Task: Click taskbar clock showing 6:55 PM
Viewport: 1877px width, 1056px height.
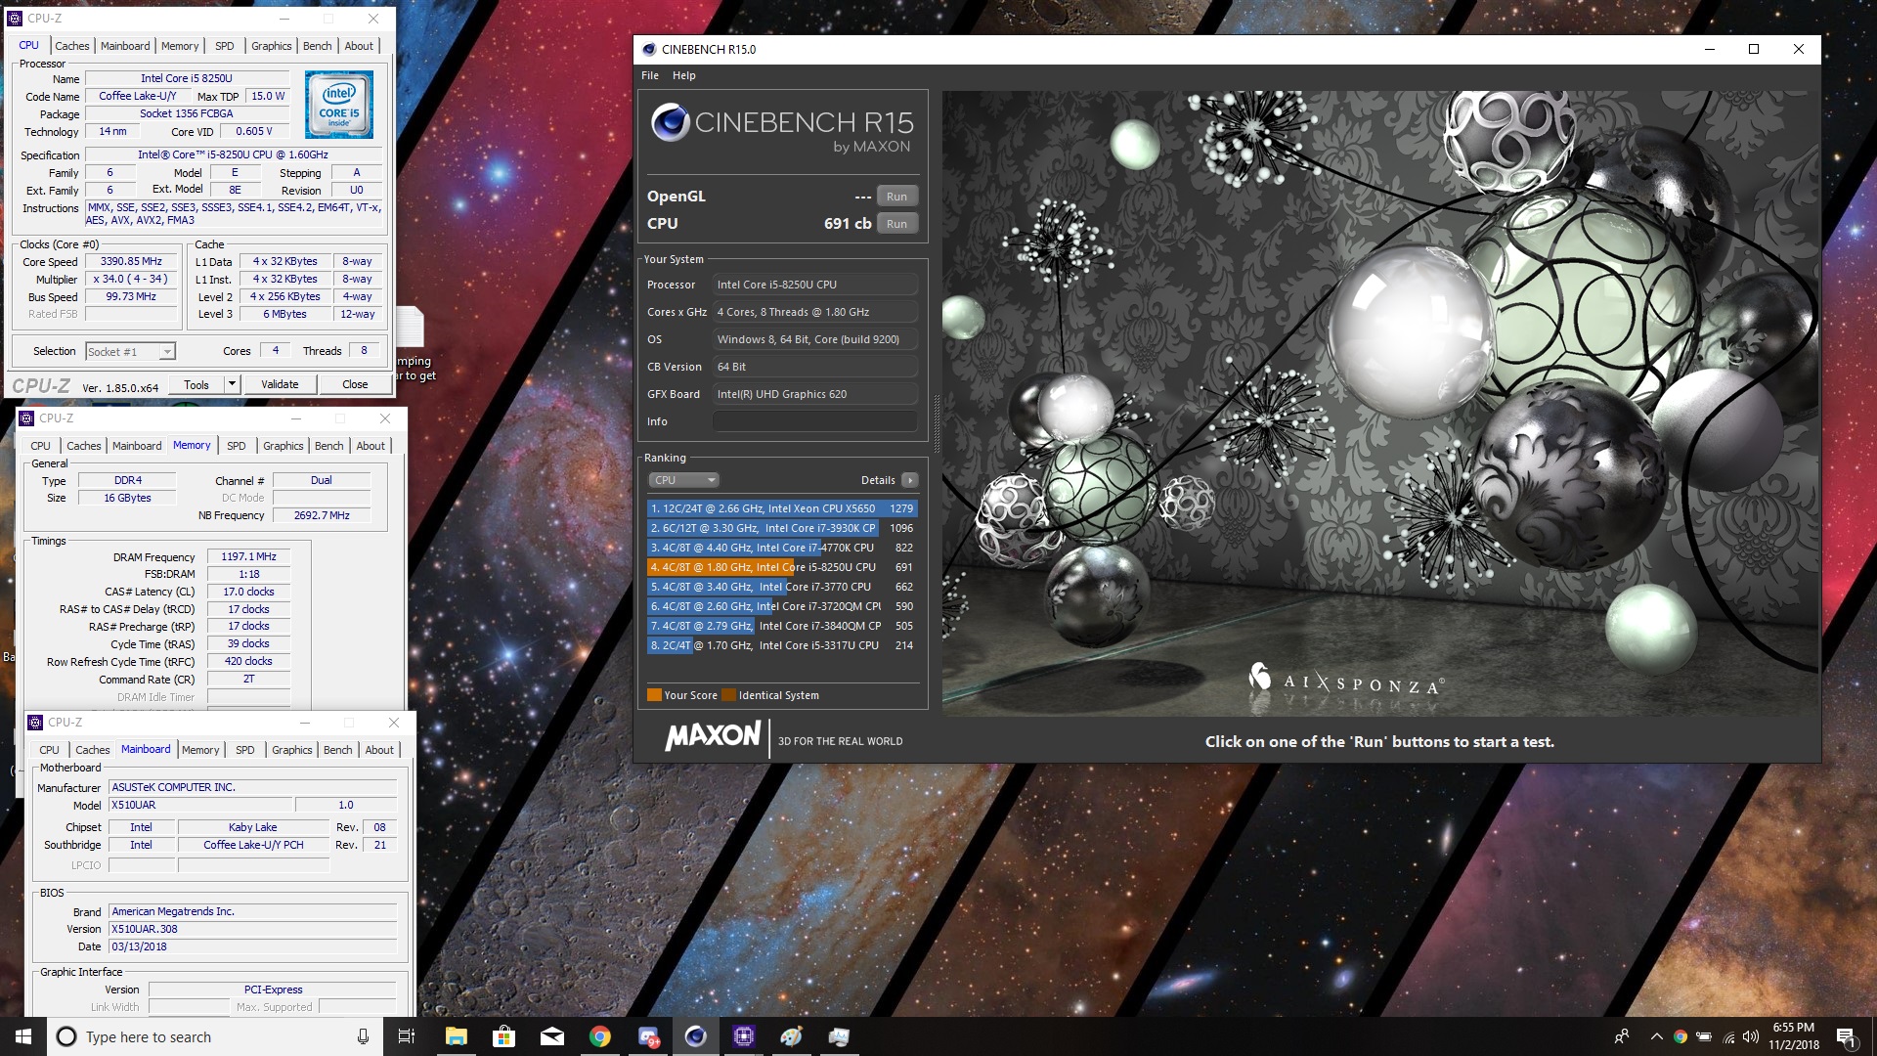Action: 1793,1036
